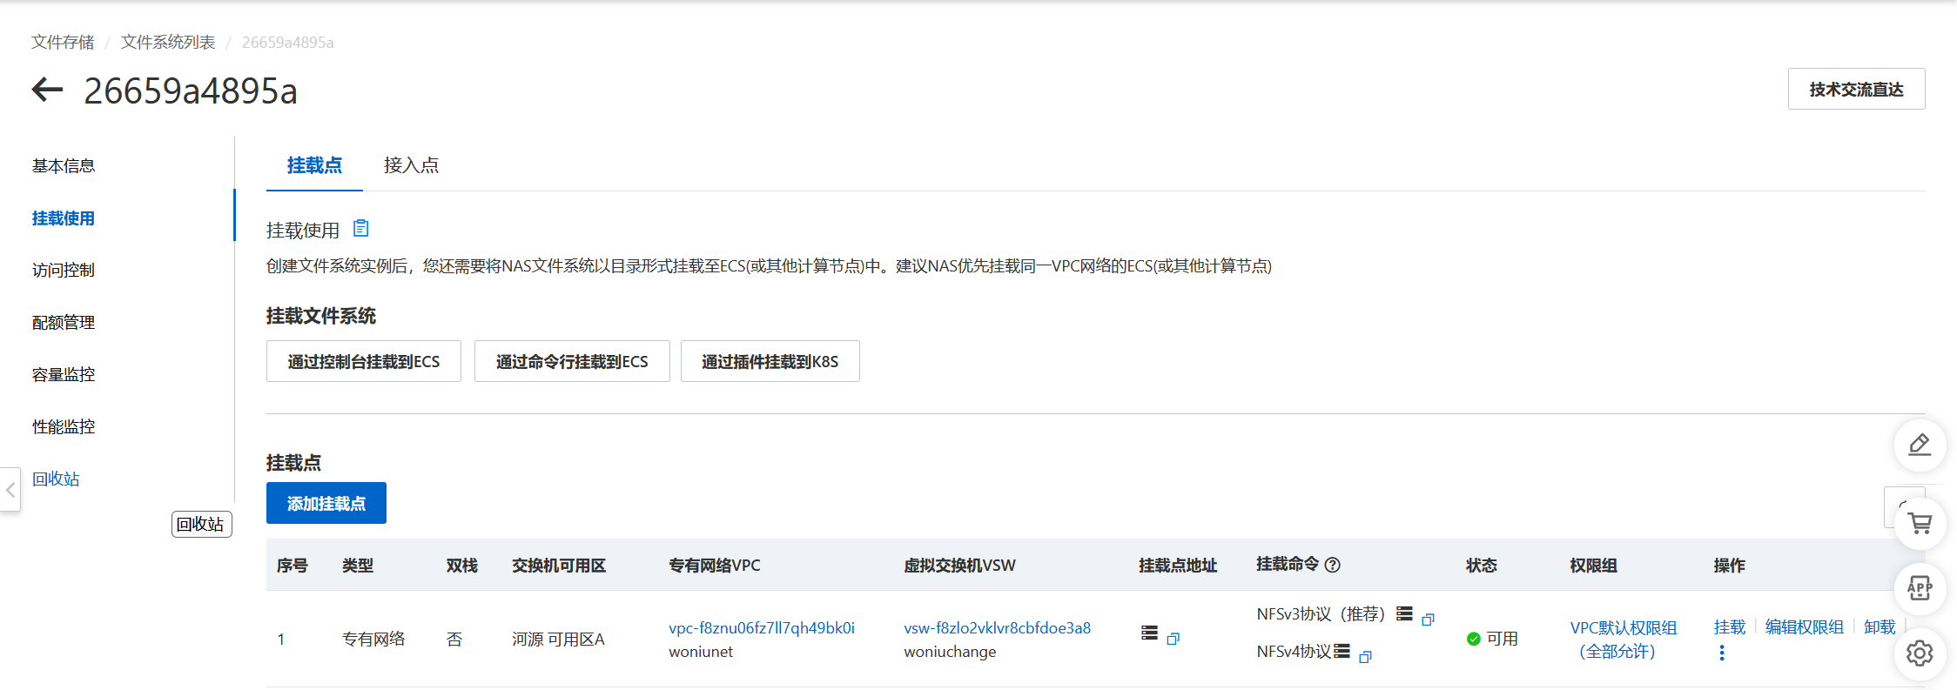Click the 技术交流直达 button
The height and width of the screenshot is (690, 1957).
pyautogui.click(x=1856, y=89)
